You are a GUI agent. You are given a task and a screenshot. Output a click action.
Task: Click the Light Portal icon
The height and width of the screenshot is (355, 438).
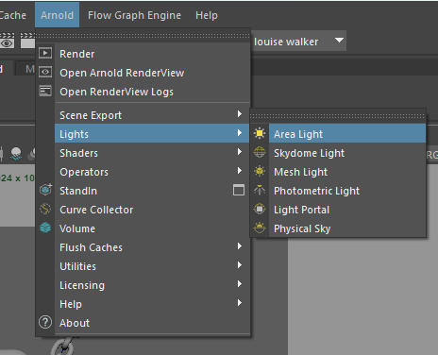(x=260, y=209)
